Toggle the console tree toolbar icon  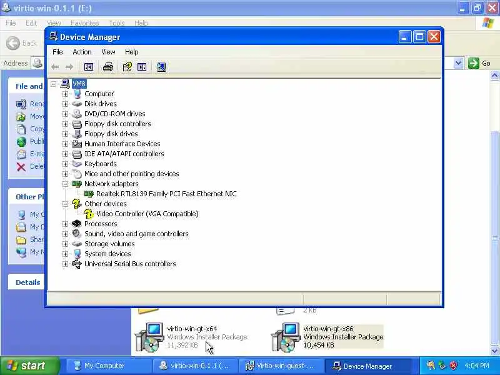point(89,67)
